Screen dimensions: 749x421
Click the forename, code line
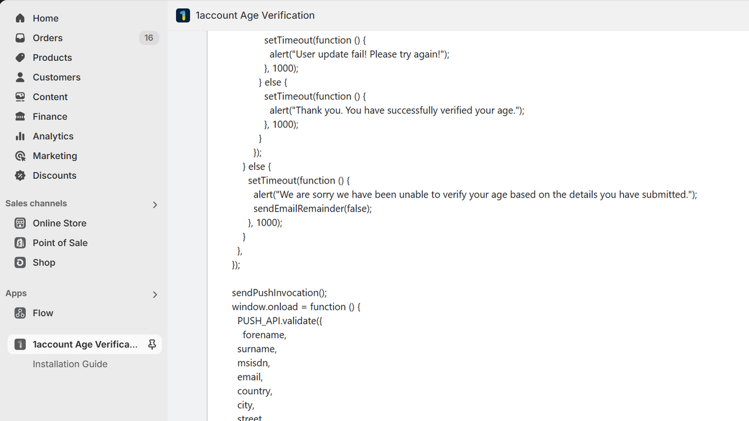point(264,335)
